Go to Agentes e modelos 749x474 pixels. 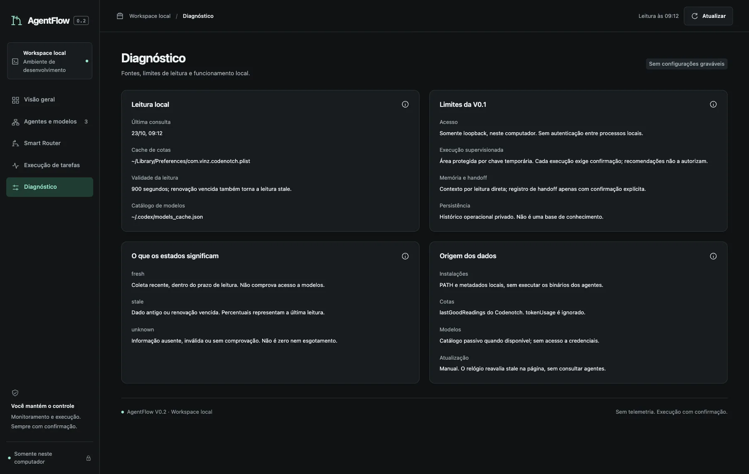[50, 122]
